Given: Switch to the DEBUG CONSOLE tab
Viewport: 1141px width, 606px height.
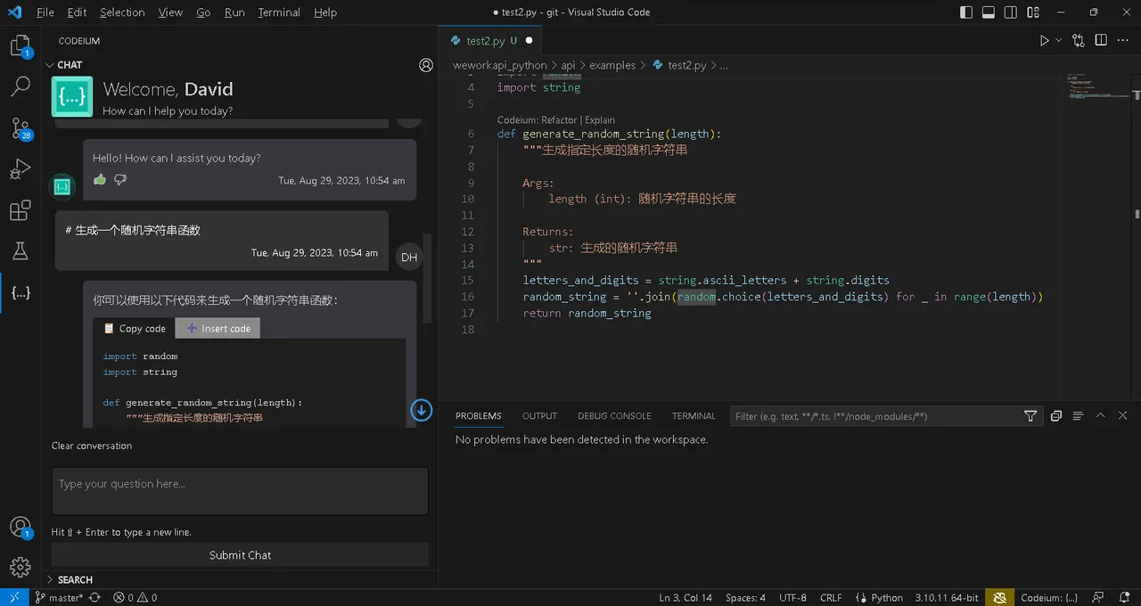Looking at the screenshot, I should coord(614,416).
